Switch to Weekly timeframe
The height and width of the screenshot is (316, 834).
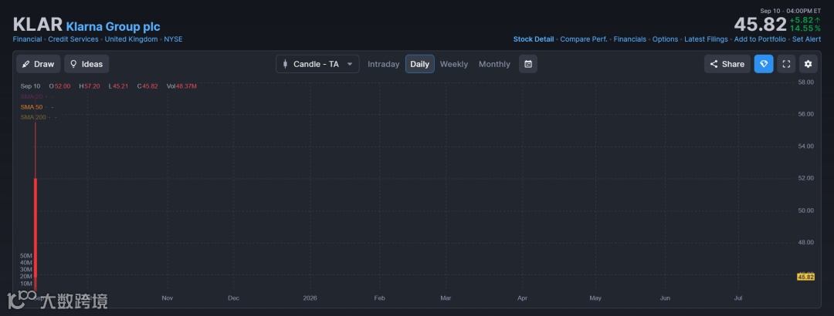click(x=454, y=64)
